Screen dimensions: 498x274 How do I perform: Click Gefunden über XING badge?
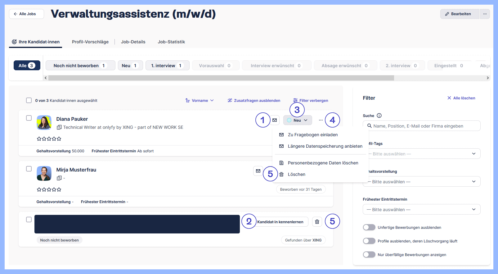coord(303,240)
